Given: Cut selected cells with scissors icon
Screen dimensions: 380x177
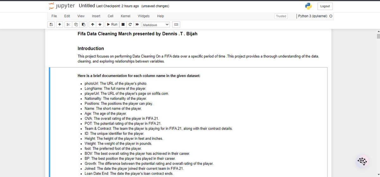Looking at the screenshot, I should (x=69, y=24).
